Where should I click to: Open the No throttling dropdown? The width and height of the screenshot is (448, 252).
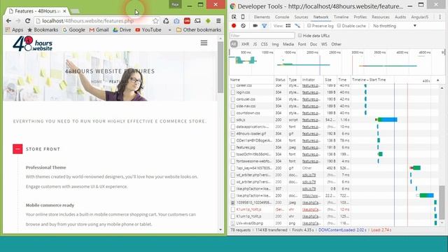tap(394, 26)
